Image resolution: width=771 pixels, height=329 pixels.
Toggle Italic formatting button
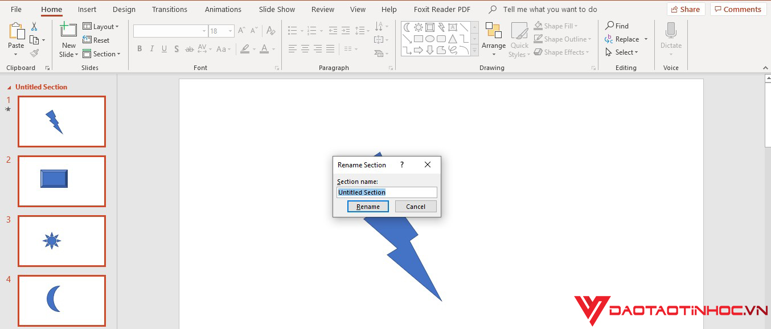(x=152, y=49)
